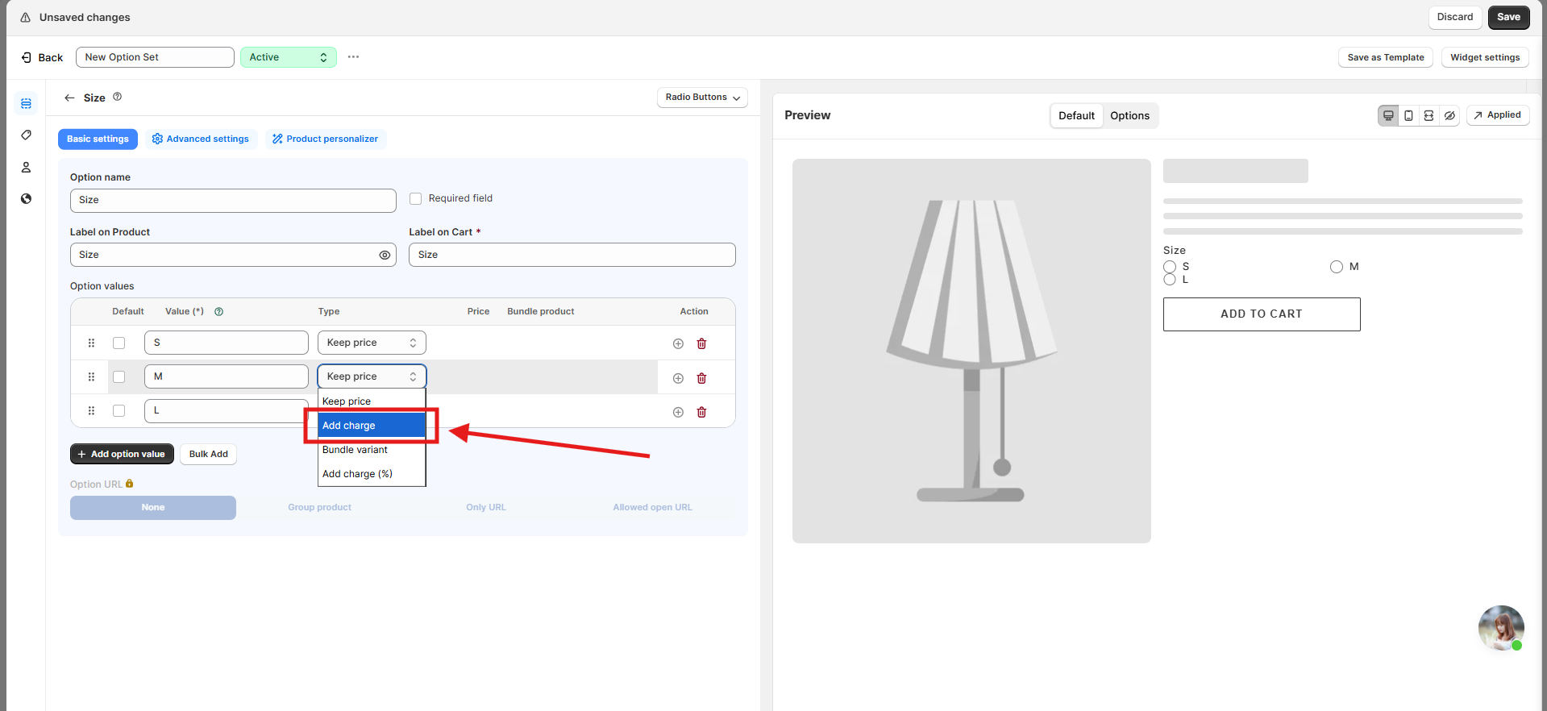Screen dimensions: 1547x711
Task: Open the tag icon in left sidebar
Action: [x=26, y=135]
